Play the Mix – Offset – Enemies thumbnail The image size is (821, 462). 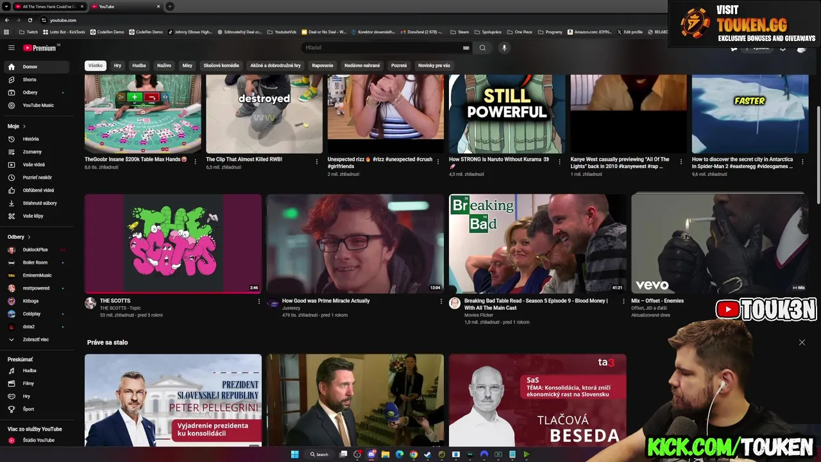[x=719, y=244]
